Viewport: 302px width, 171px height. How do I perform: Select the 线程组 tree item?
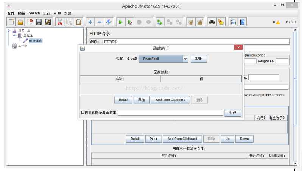[x=28, y=35]
